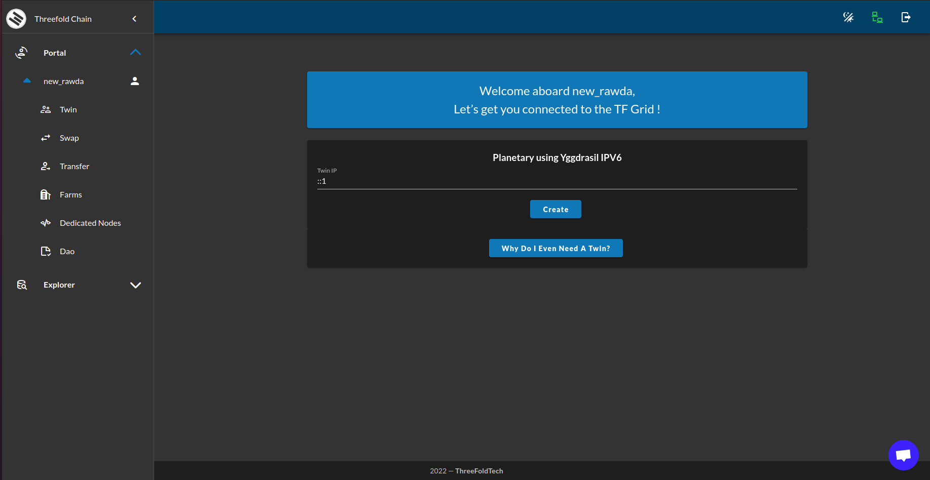Click the Portal menu label
The image size is (930, 480).
pos(55,53)
